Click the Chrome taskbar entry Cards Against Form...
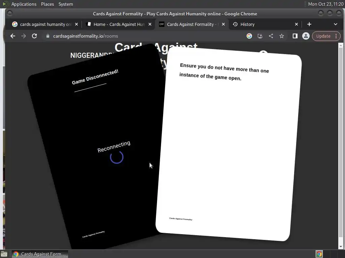The image size is (345, 258). (x=40, y=254)
